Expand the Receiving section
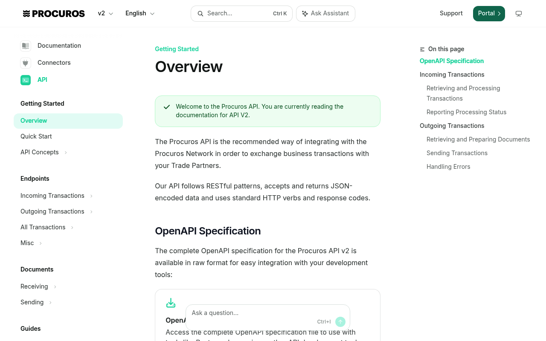 (x=55, y=287)
